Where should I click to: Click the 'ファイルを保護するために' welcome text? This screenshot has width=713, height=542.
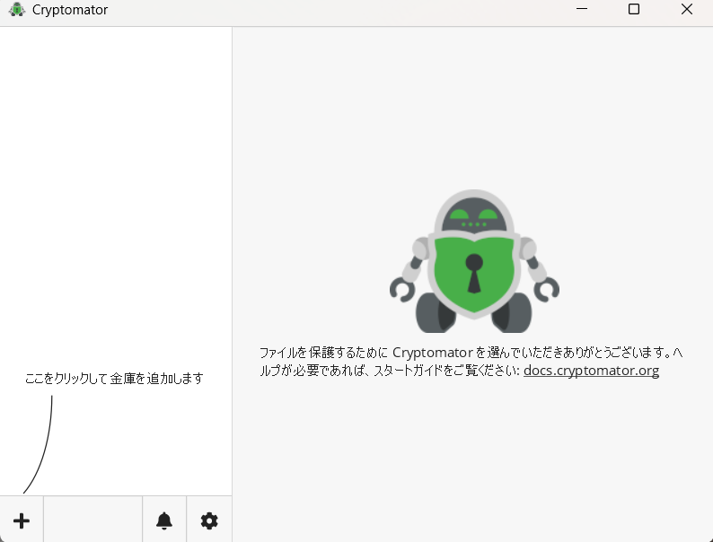coord(324,353)
